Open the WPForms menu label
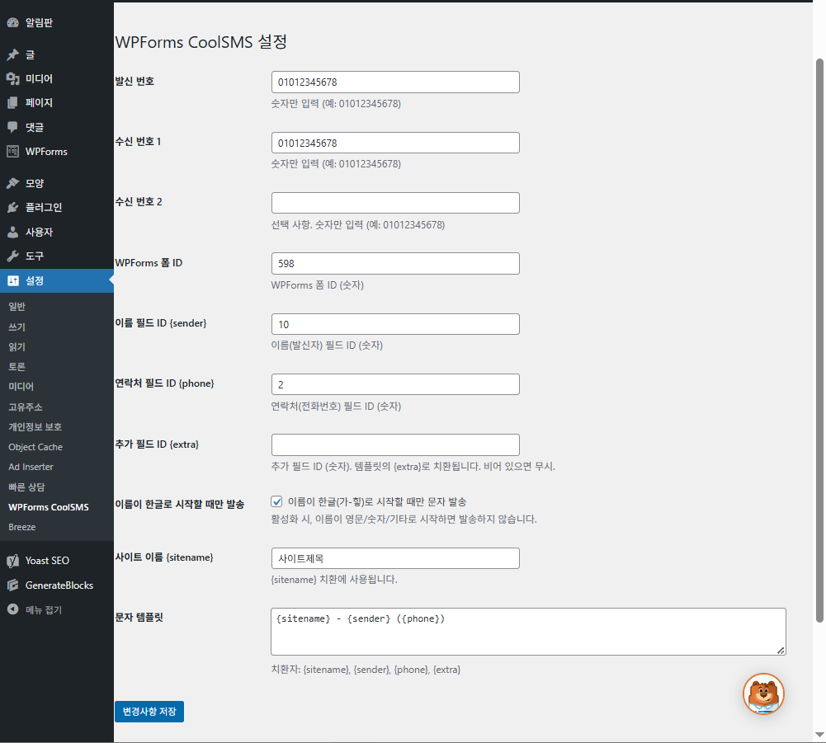Image resolution: width=826 pixels, height=743 pixels. 46,152
